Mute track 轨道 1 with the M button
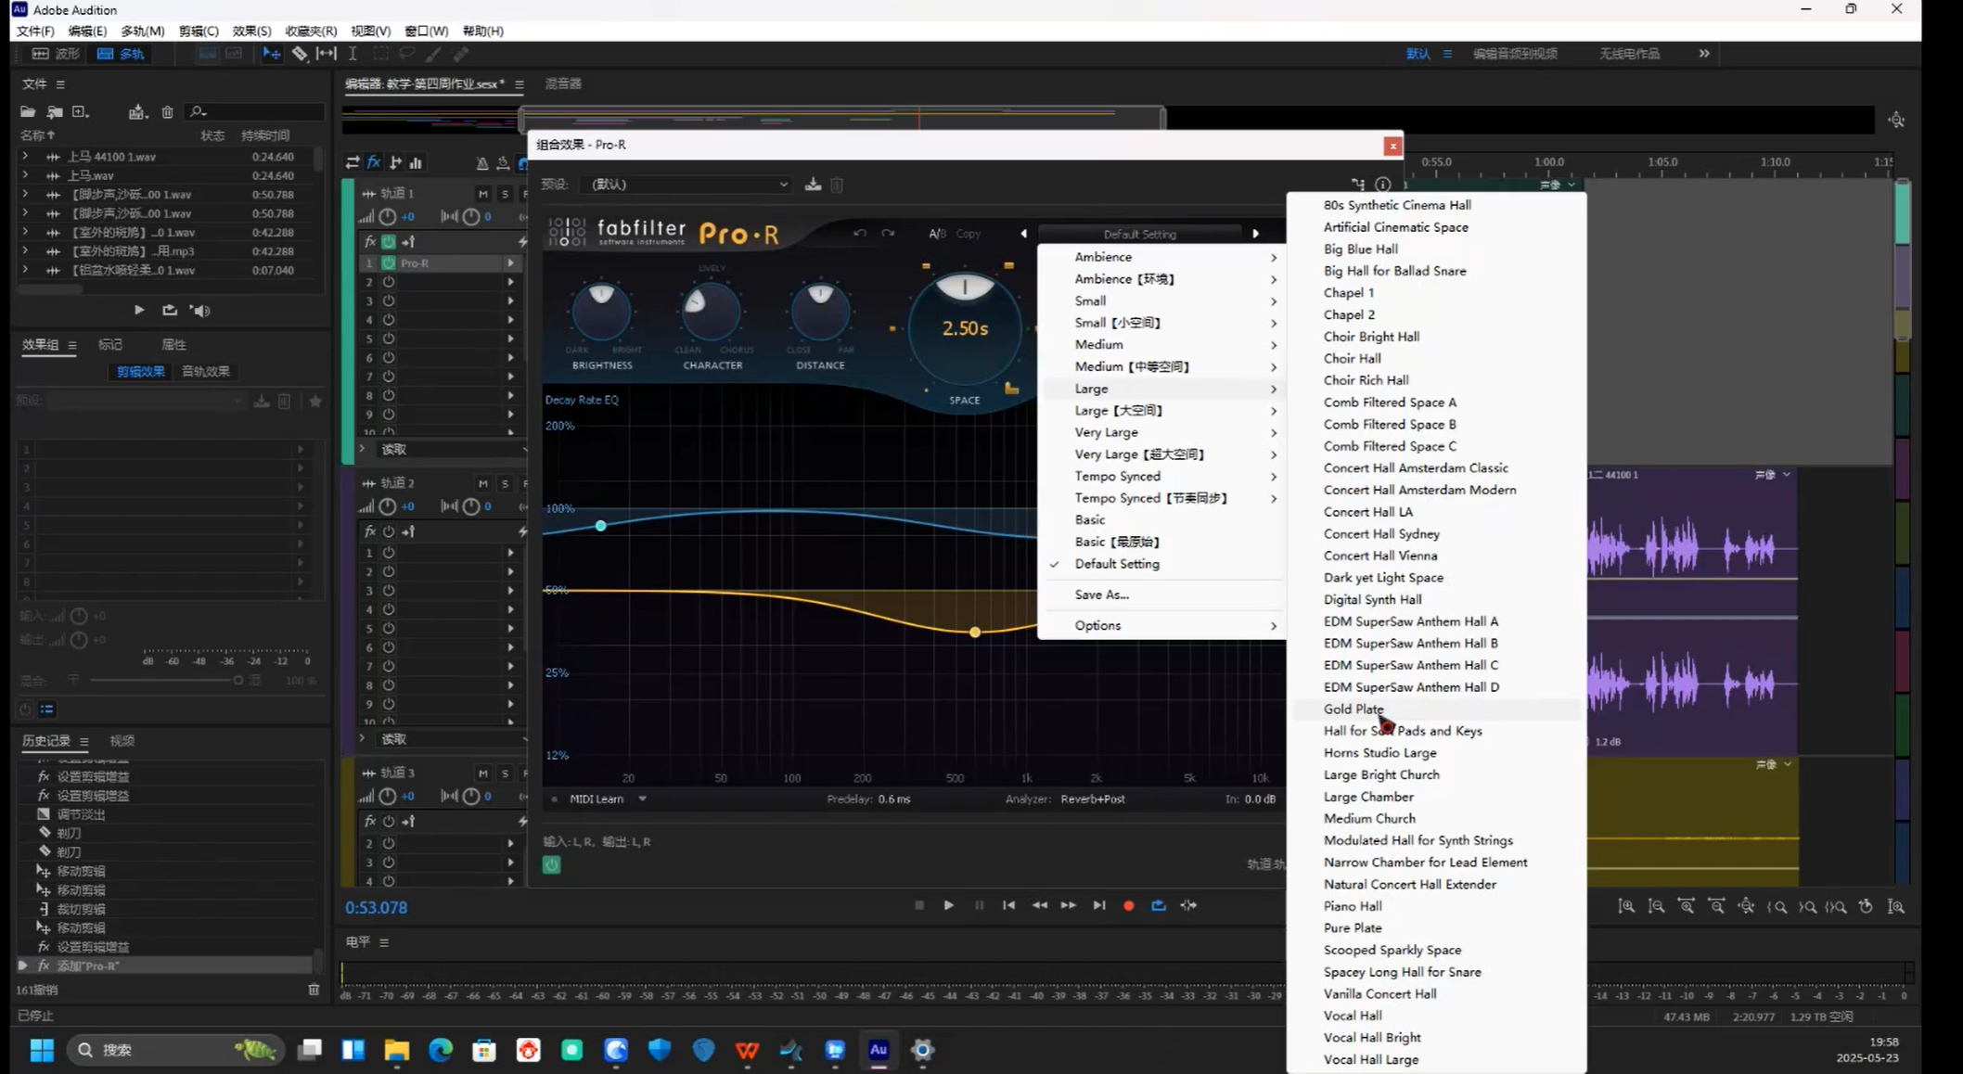 pyautogui.click(x=482, y=194)
